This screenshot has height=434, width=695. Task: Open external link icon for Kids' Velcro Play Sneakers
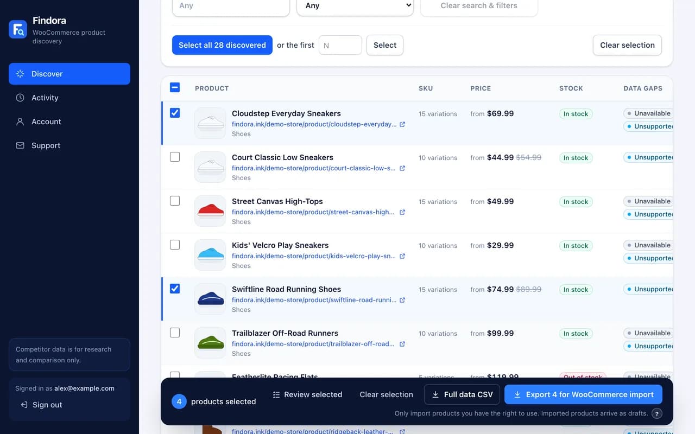402,256
